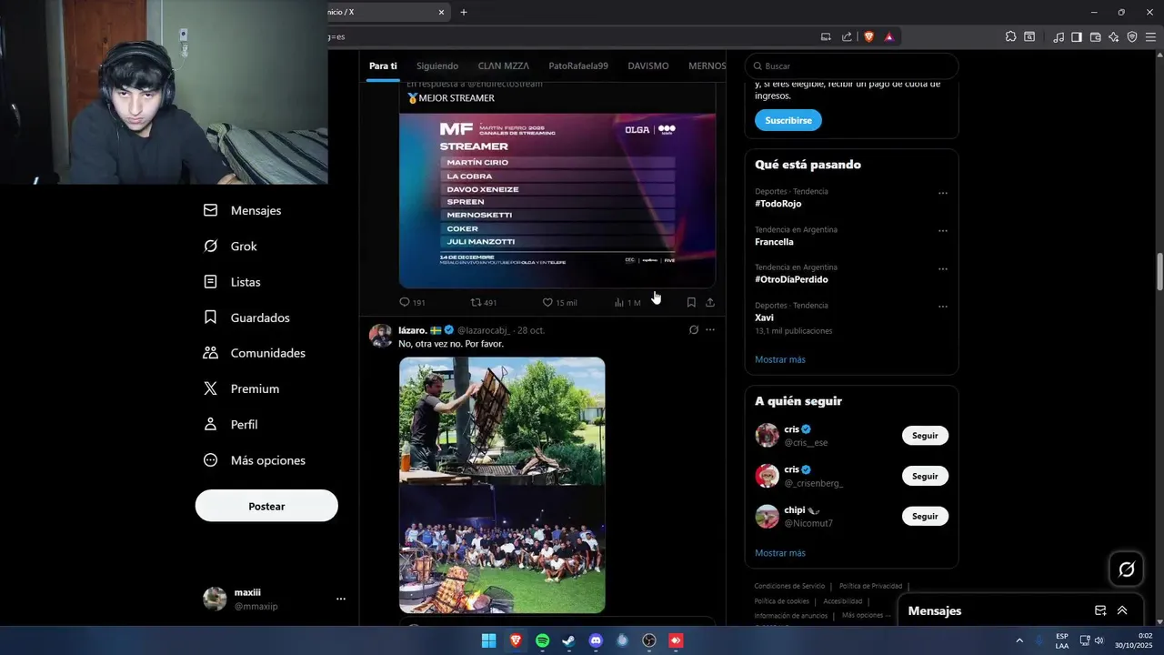Toggle the browser sidebar panel icon

(1077, 37)
